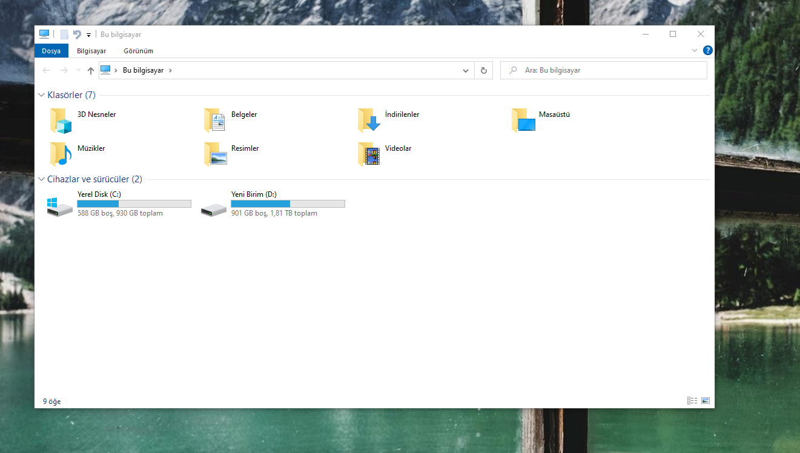This screenshot has width=800, height=453.
Task: Switch to details view in status bar
Action: point(692,401)
